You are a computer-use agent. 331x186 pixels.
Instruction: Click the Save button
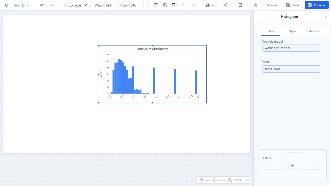click(x=292, y=5)
